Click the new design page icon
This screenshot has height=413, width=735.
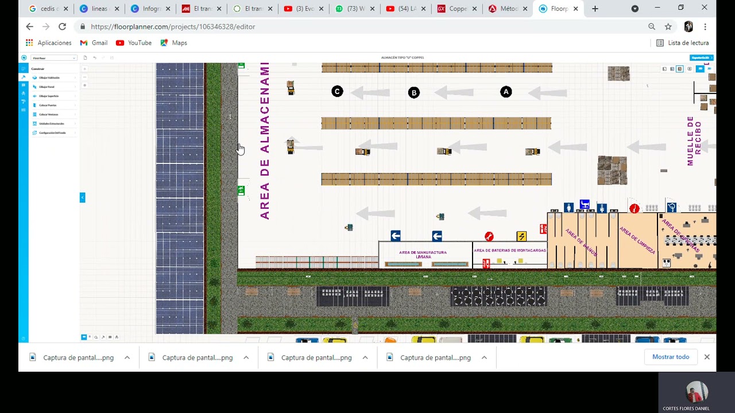[x=85, y=57]
